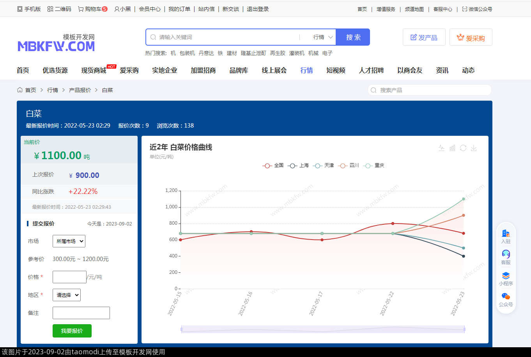Viewport: 531px width, 357px height.
Task: Switch chart to bar view icon
Action: point(452,148)
